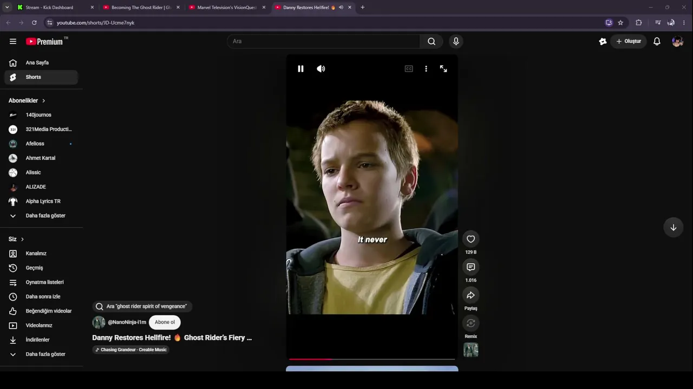
Task: Switch to Marvel Television's VisionQuest tab
Action: pyautogui.click(x=227, y=8)
